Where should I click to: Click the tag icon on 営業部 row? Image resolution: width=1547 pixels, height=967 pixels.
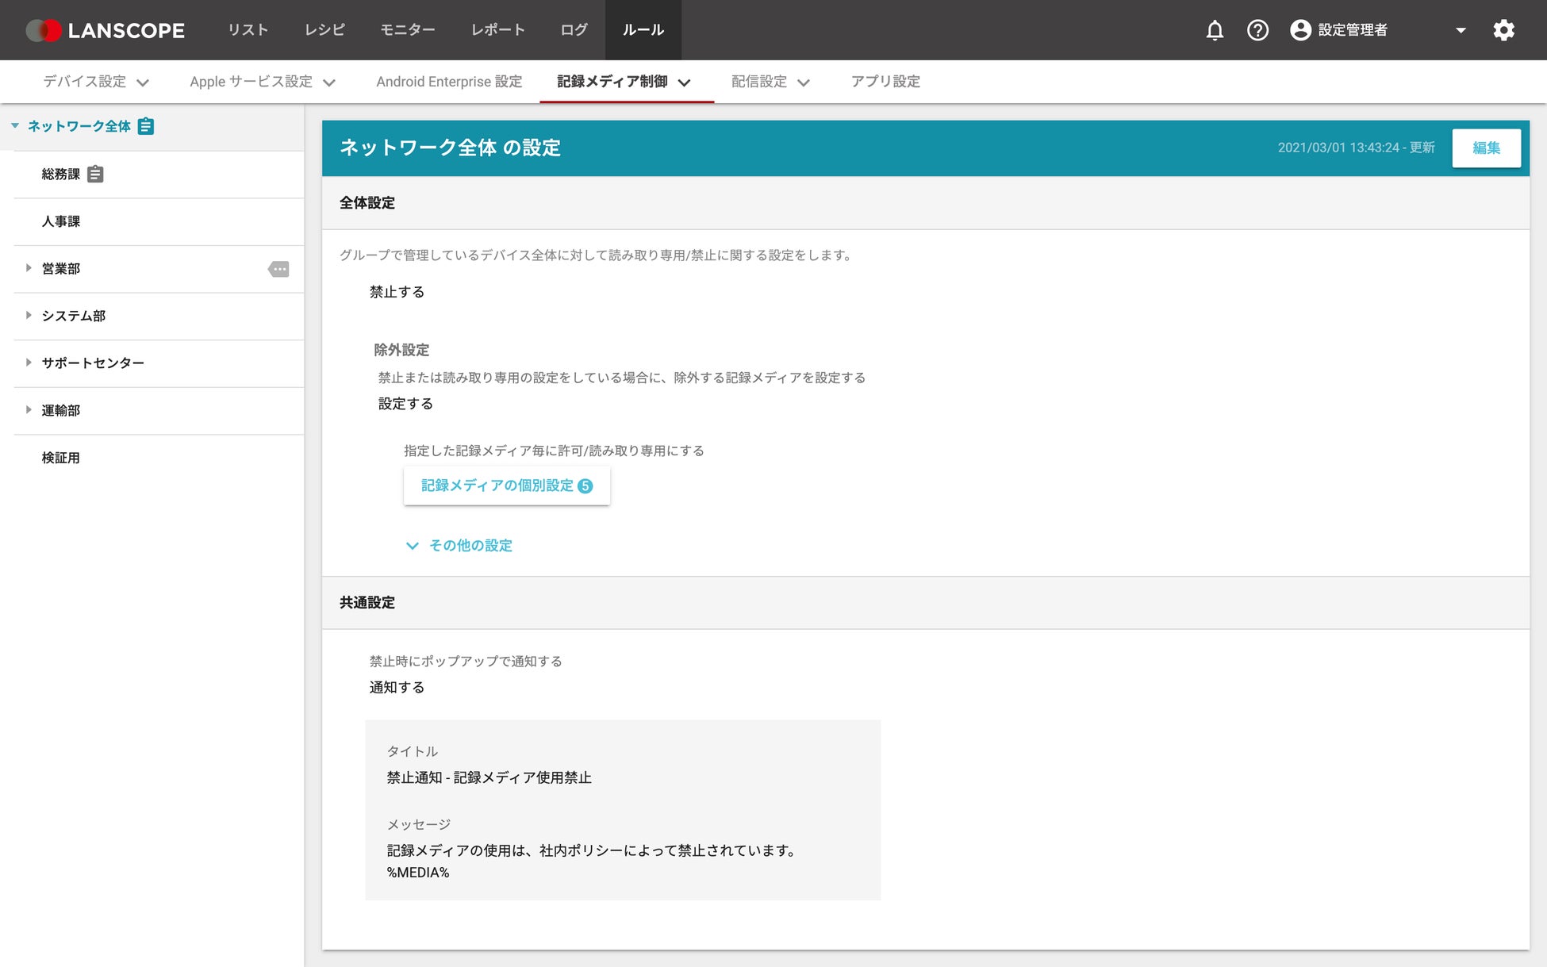tap(278, 269)
